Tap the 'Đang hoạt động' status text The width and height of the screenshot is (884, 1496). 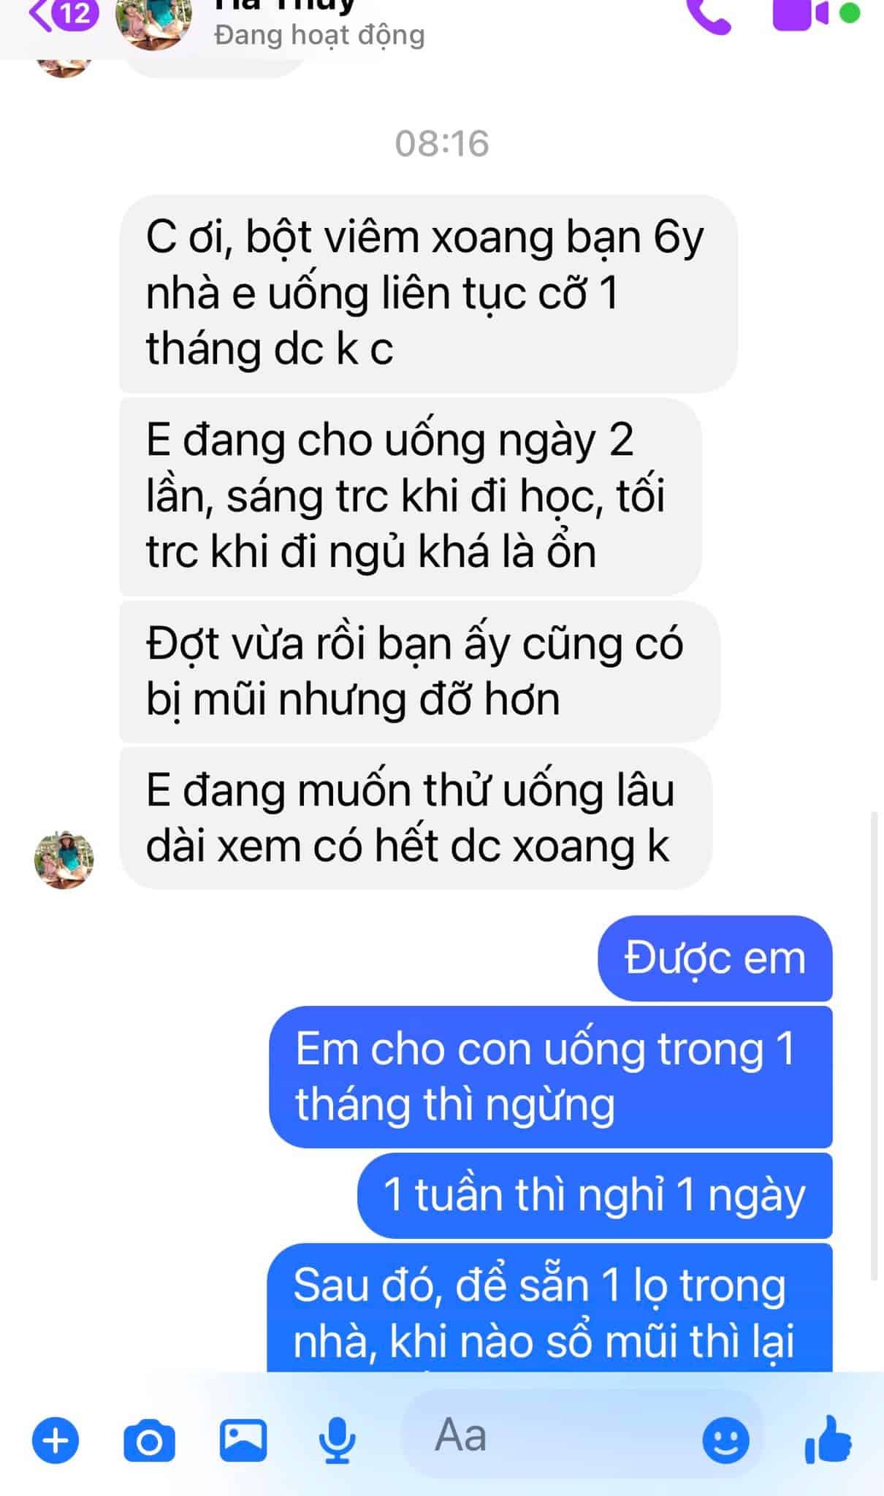point(319,34)
